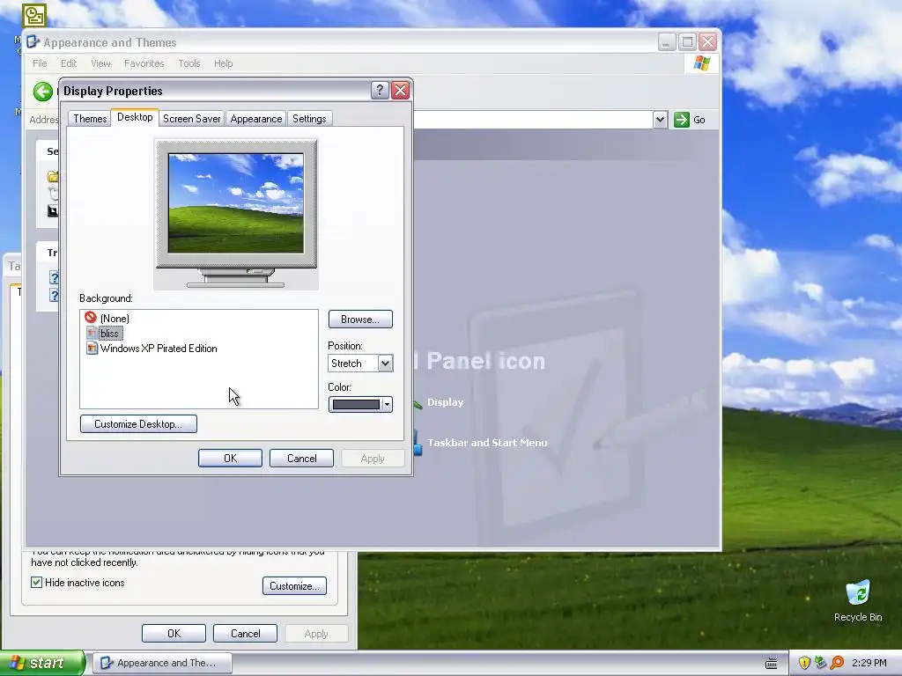This screenshot has width=902, height=676.
Task: Open the Tools menu
Action: coord(189,63)
